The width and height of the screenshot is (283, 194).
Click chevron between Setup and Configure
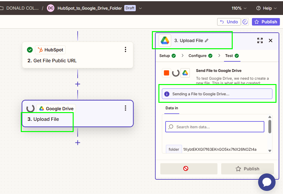pos(182,55)
